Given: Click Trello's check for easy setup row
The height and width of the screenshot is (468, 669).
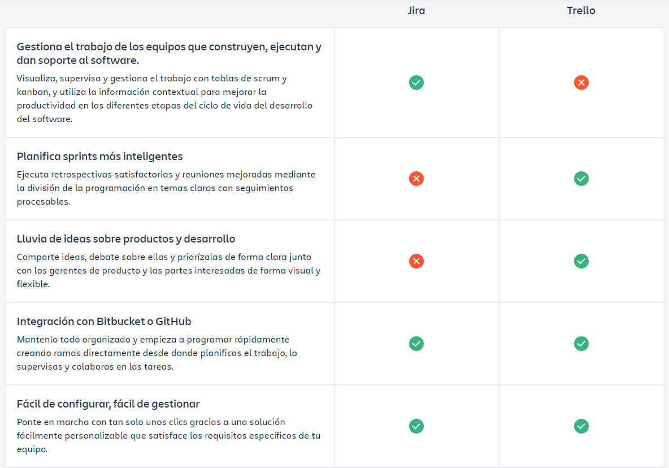Looking at the screenshot, I should tap(581, 426).
